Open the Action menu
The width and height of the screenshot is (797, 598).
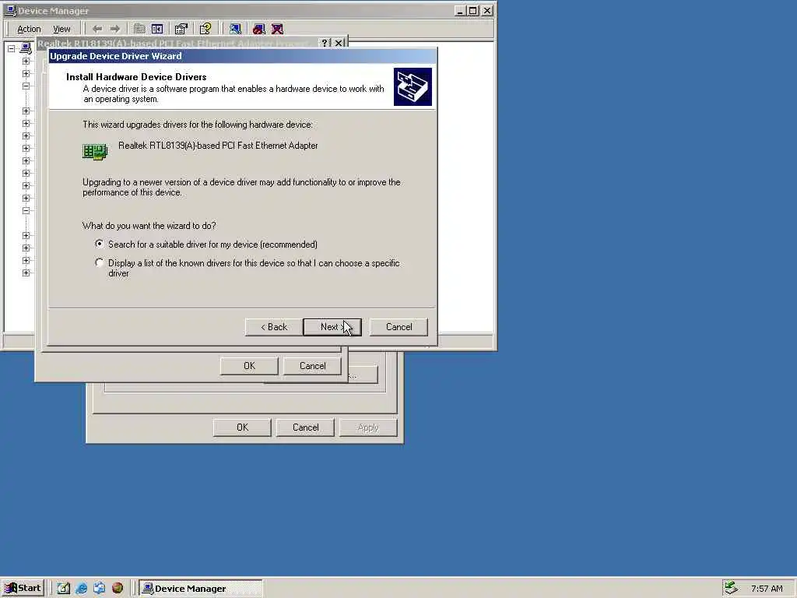(x=29, y=29)
